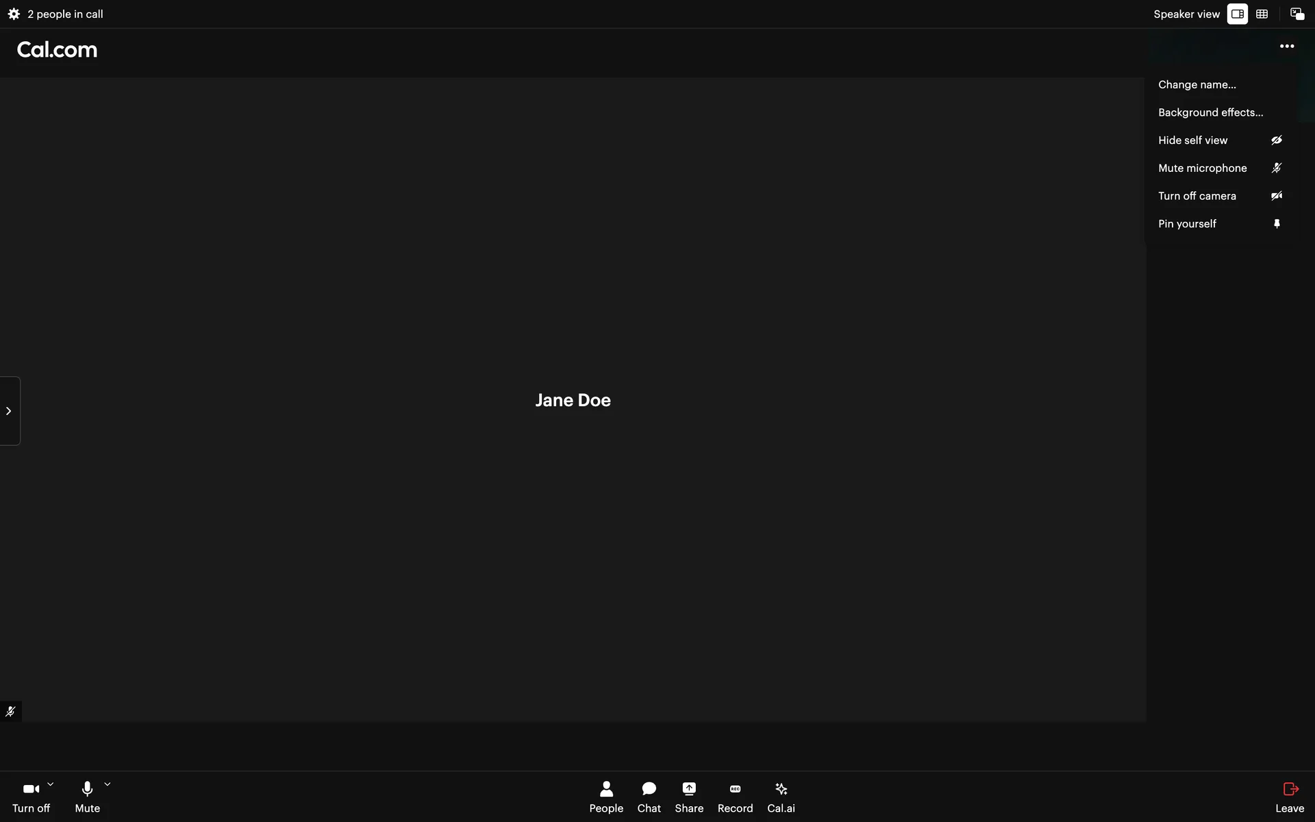The height and width of the screenshot is (822, 1315).
Task: Open the Cal.ai assistant
Action: [781, 797]
